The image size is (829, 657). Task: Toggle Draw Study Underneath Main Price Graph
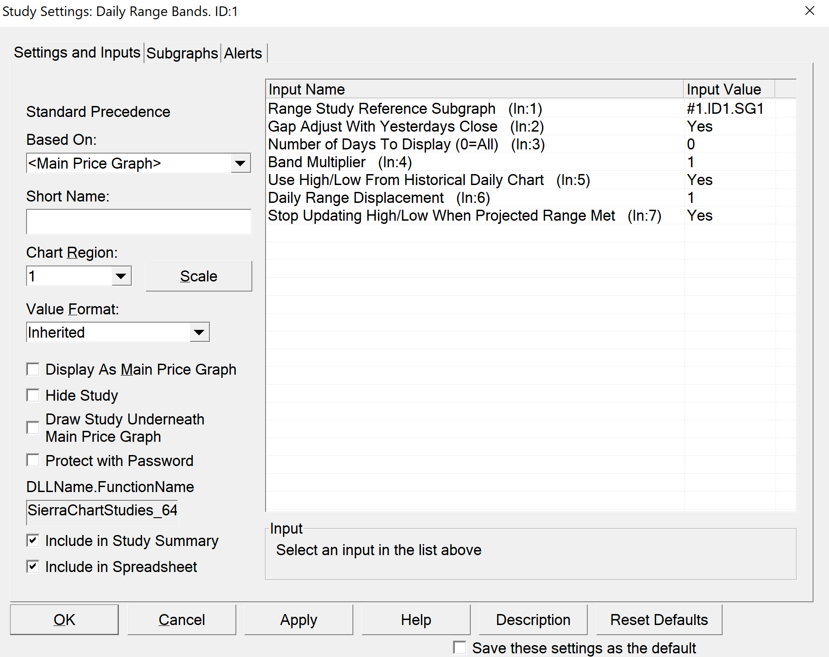[33, 428]
